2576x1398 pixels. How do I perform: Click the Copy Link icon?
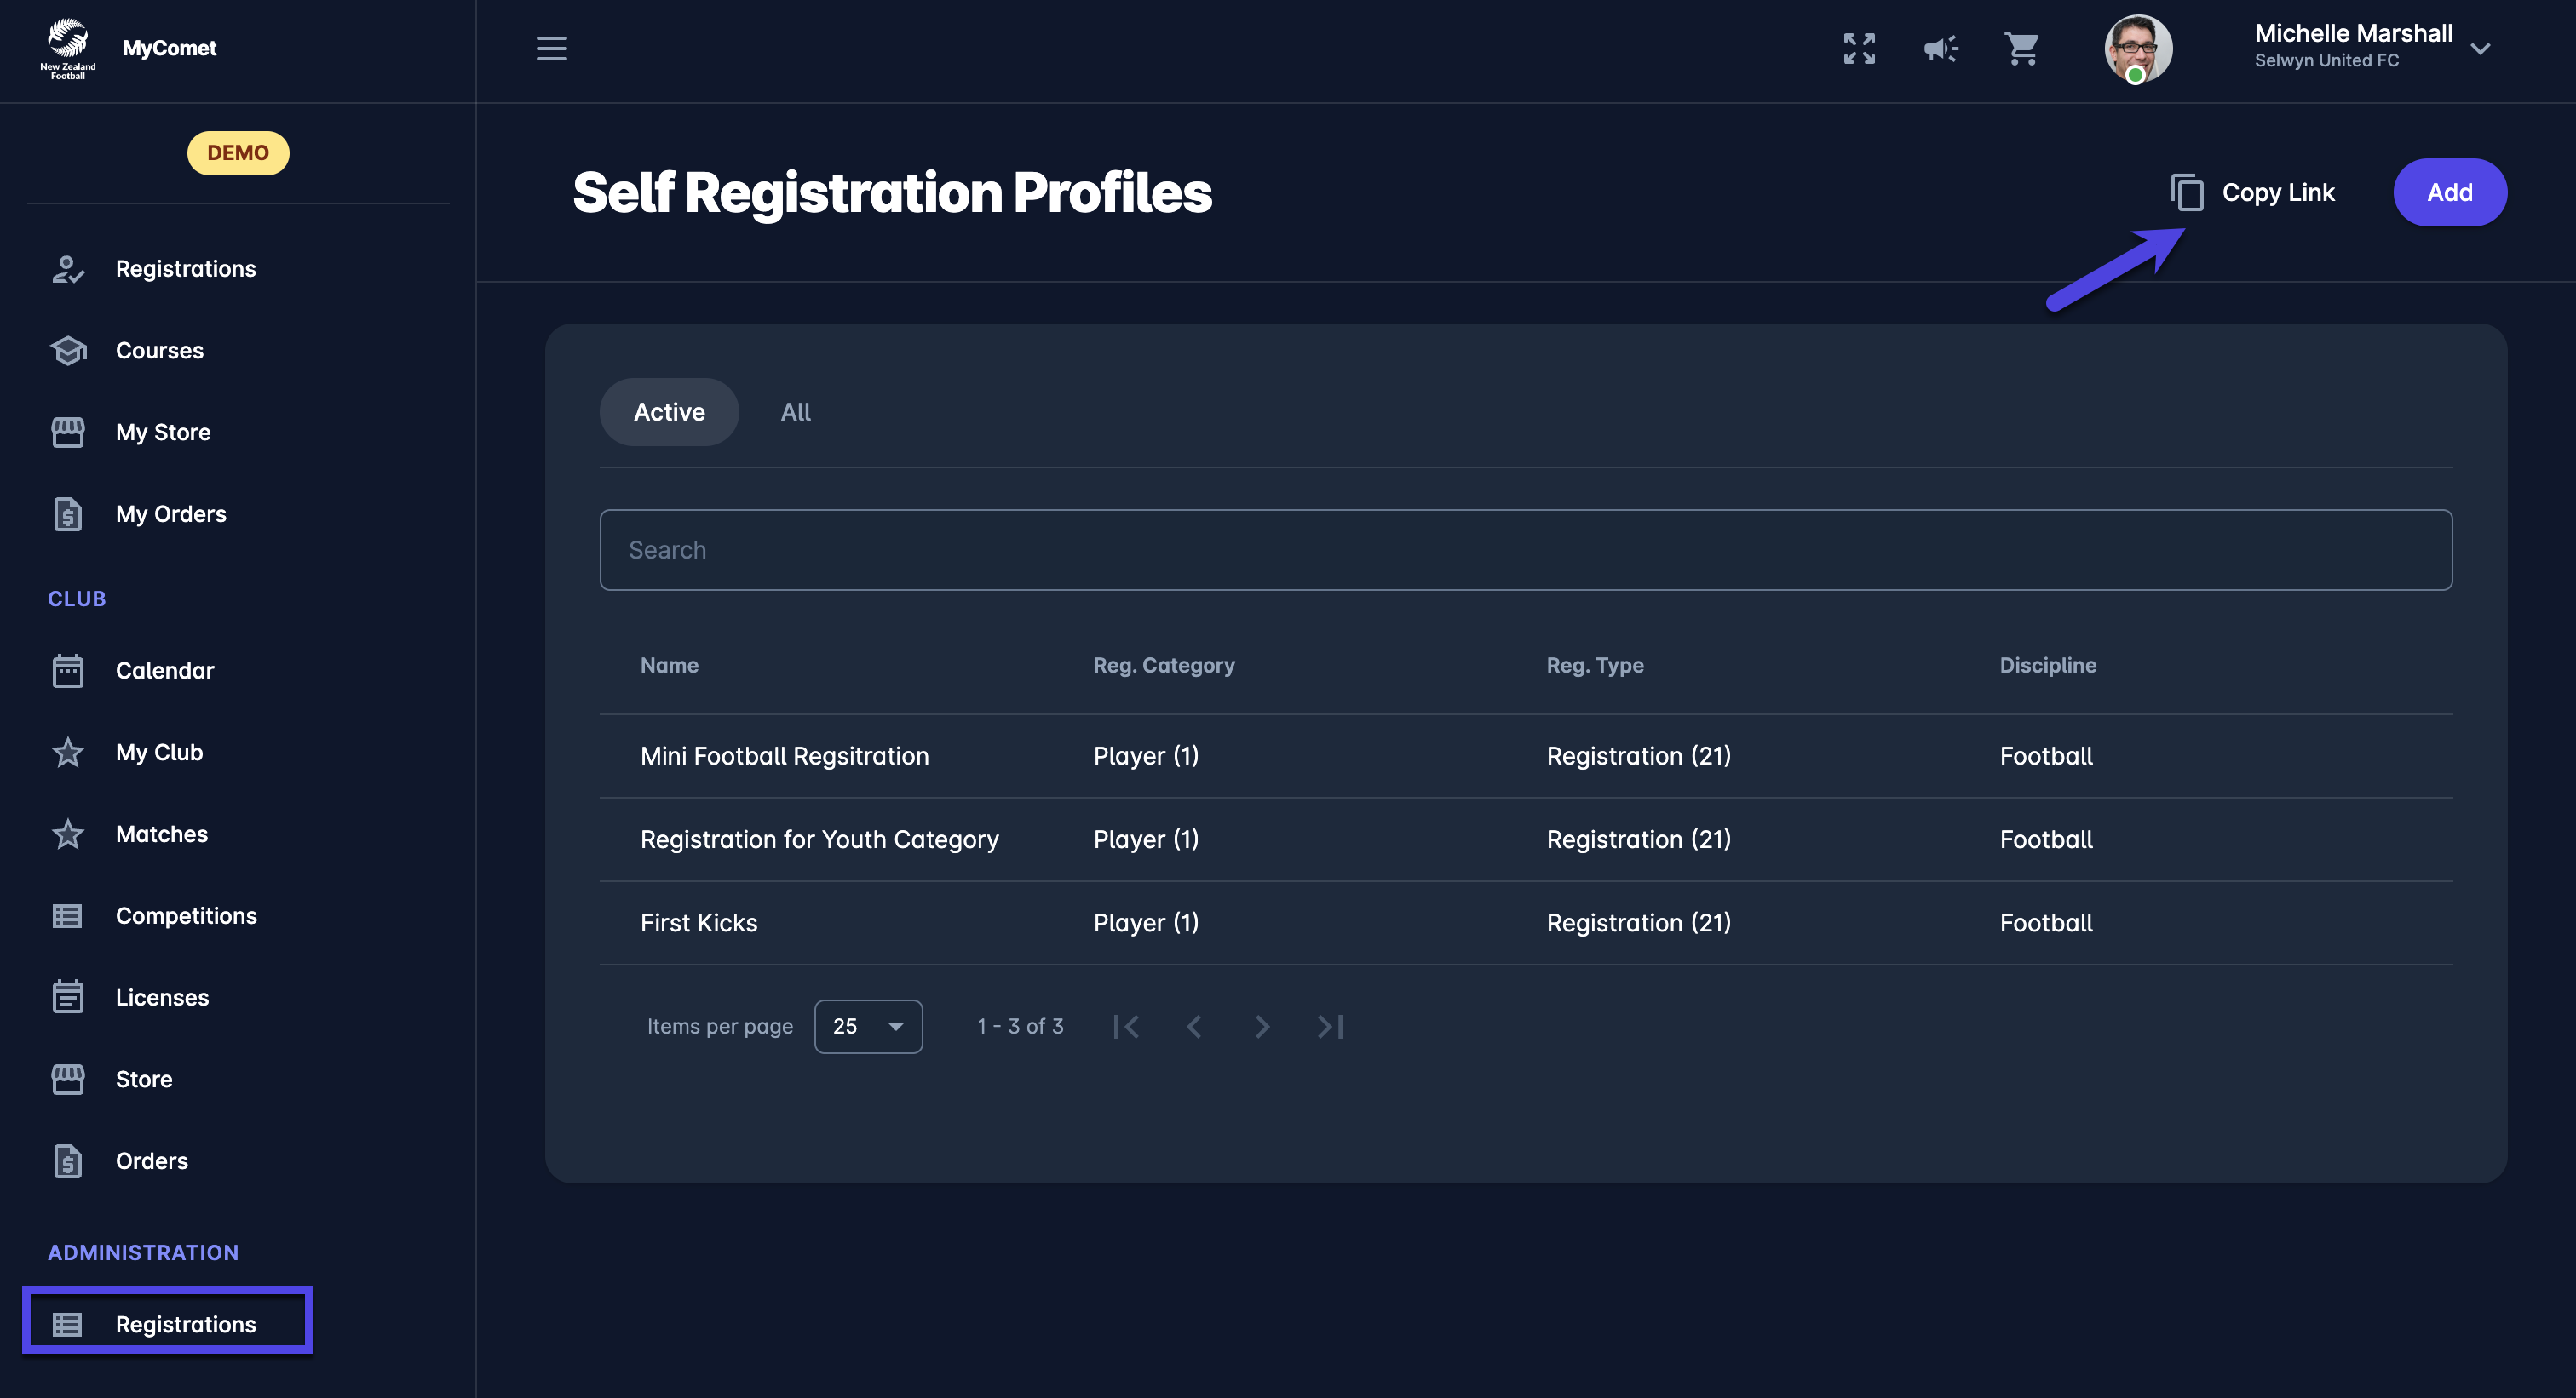(2187, 192)
